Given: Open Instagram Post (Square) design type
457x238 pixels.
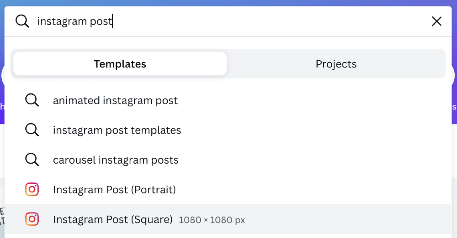Looking at the screenshot, I should [113, 219].
